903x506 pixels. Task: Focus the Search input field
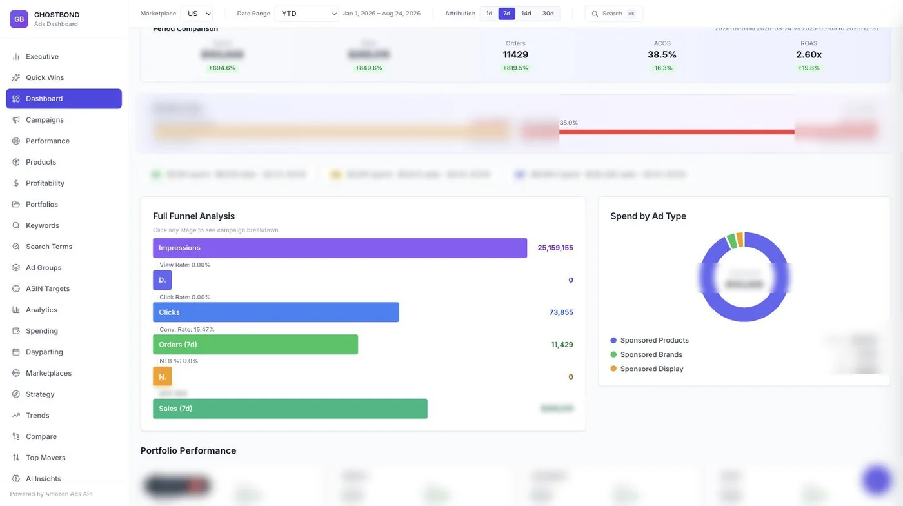point(613,14)
